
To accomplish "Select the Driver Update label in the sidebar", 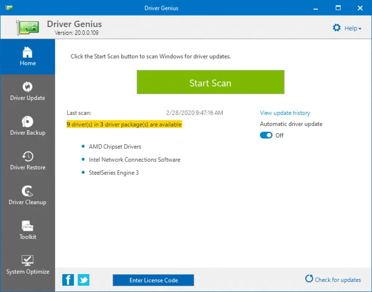I will click(x=27, y=98).
